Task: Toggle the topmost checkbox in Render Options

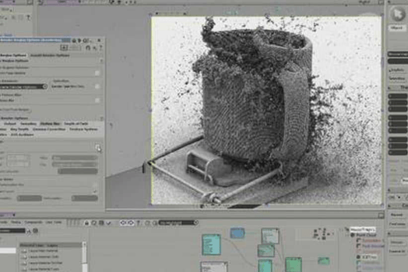Action: click(x=97, y=73)
